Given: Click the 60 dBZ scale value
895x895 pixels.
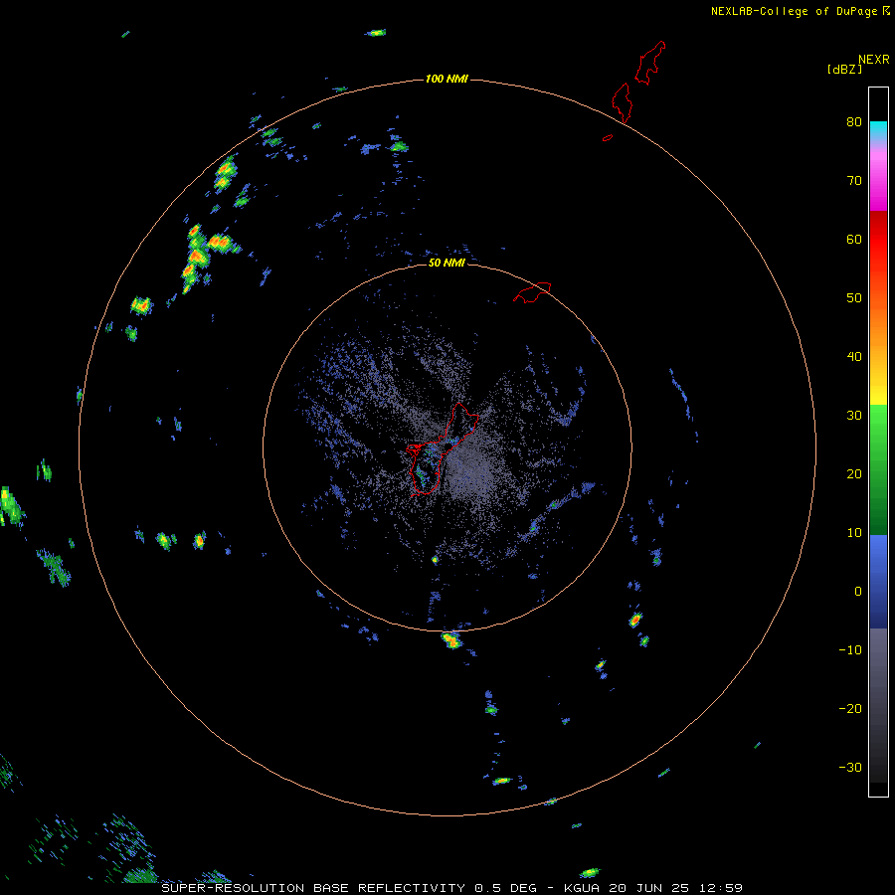Looking at the screenshot, I should click(x=854, y=239).
